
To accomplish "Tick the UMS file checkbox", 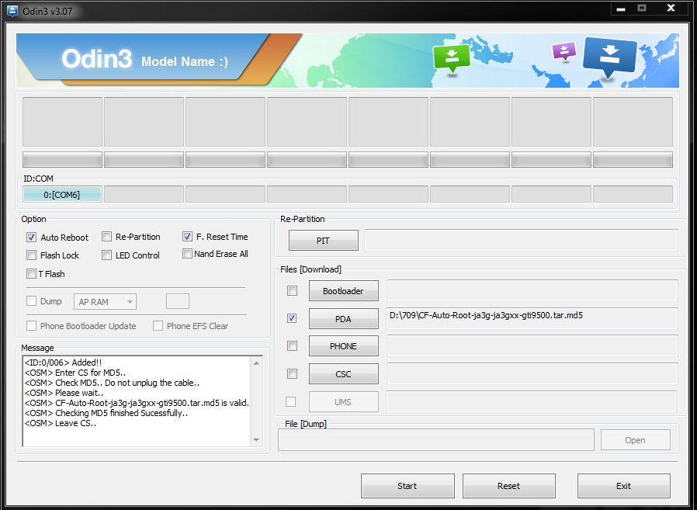I will pos(291,401).
